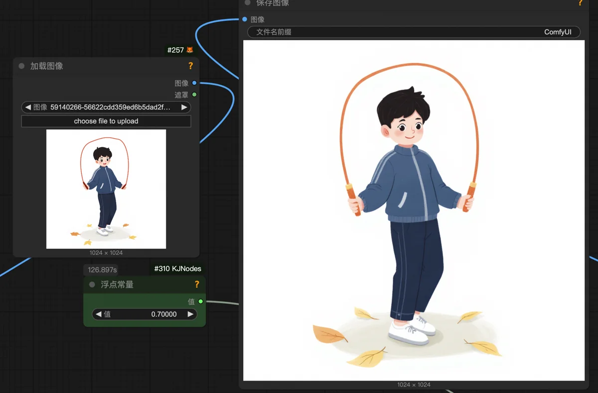Increase 值 with the right arrow
Screen dimensions: 598x393
click(x=190, y=314)
